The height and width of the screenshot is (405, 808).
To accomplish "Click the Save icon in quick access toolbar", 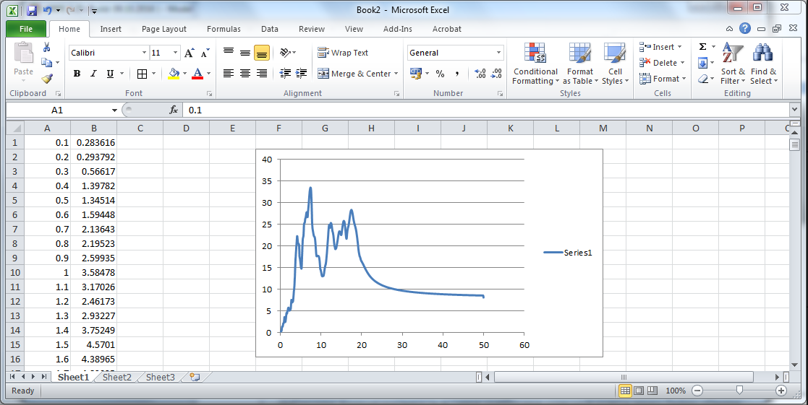I will (x=31, y=10).
